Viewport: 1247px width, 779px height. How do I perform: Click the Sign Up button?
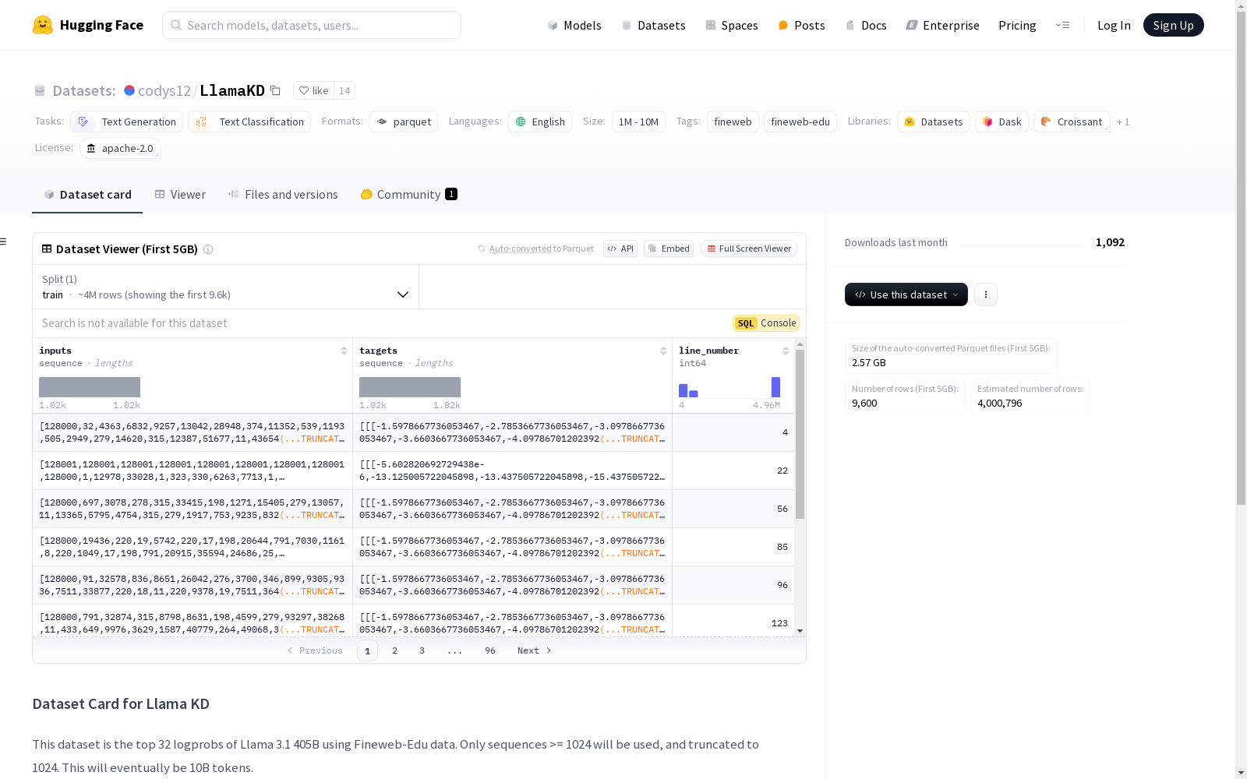point(1174,25)
